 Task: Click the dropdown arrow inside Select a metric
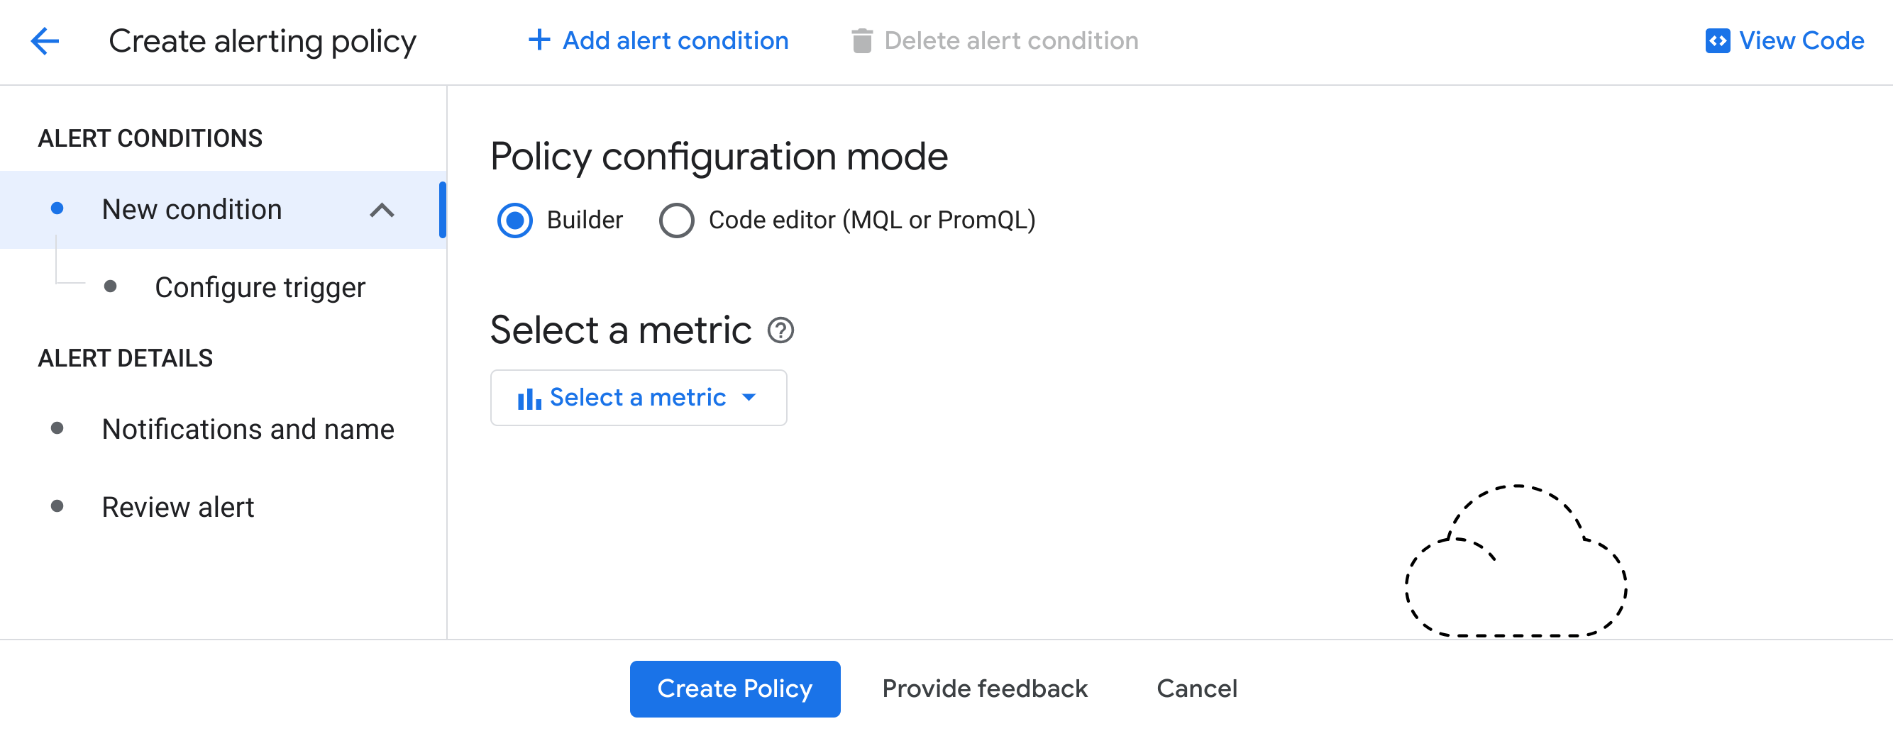tap(749, 398)
